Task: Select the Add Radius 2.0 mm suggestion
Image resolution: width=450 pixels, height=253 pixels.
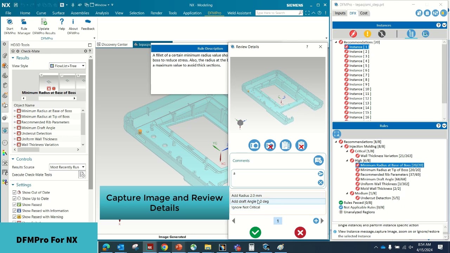Action: coord(278,196)
